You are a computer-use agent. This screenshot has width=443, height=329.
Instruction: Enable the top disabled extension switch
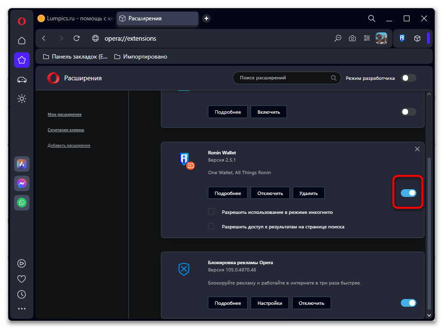tap(409, 112)
